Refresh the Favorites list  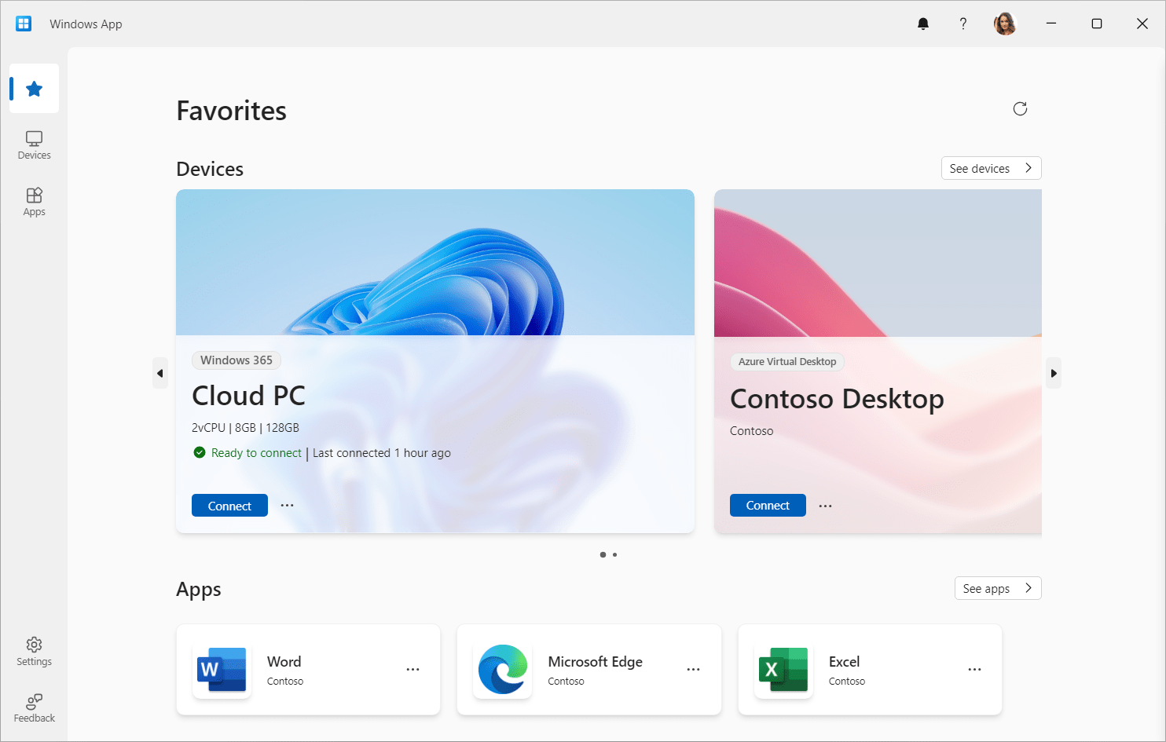[x=1019, y=108]
